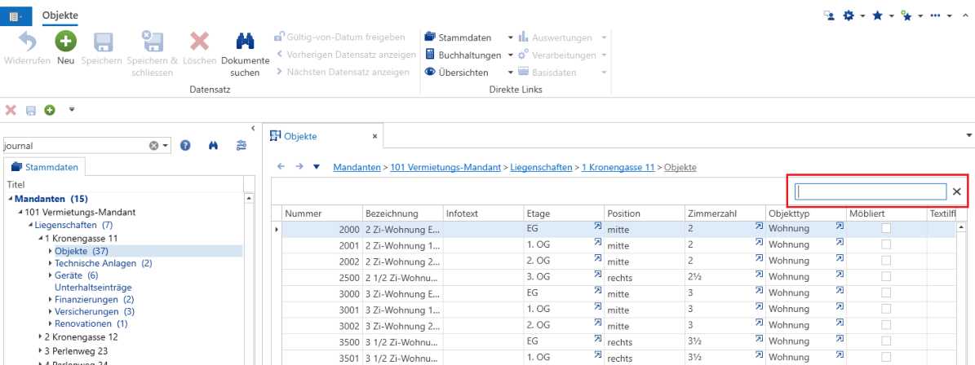
Task: Click the small save icon in quick toolbar
Action: (x=30, y=110)
